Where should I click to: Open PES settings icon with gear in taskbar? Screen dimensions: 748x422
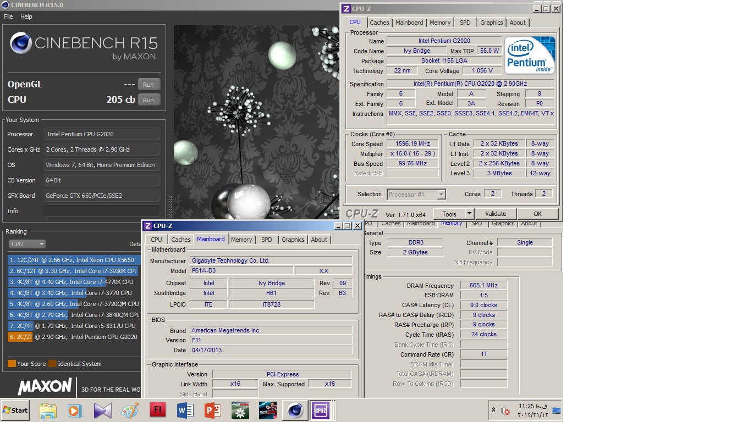point(240,410)
